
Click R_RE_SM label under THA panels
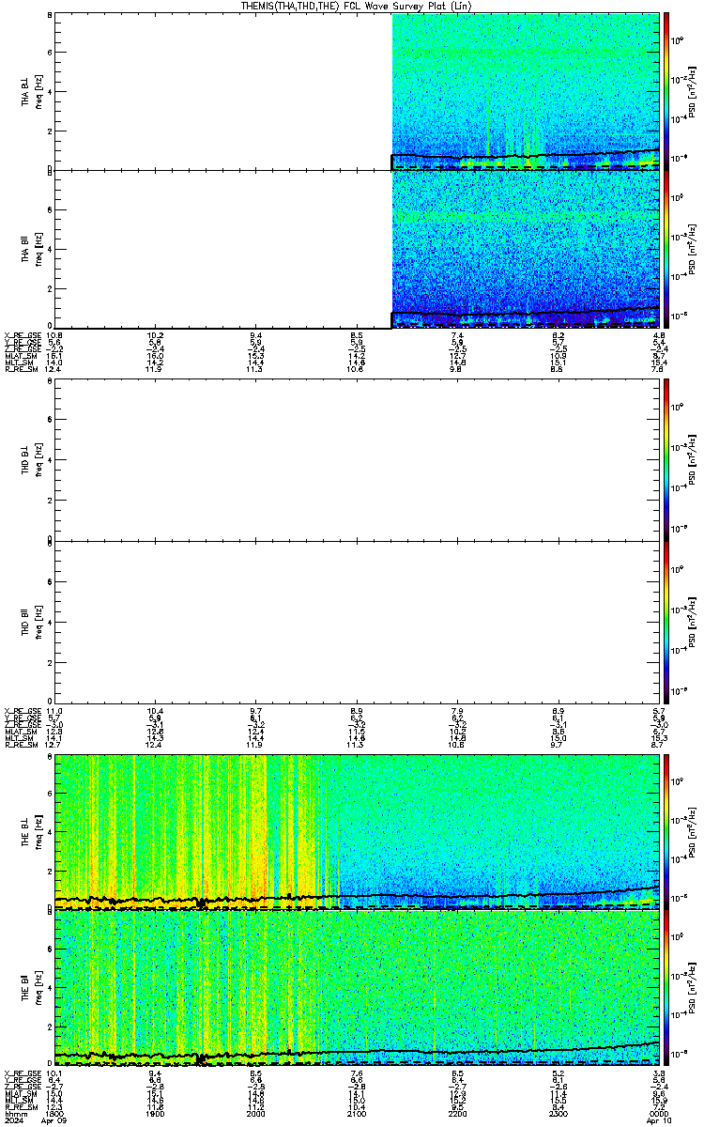[x=20, y=369]
